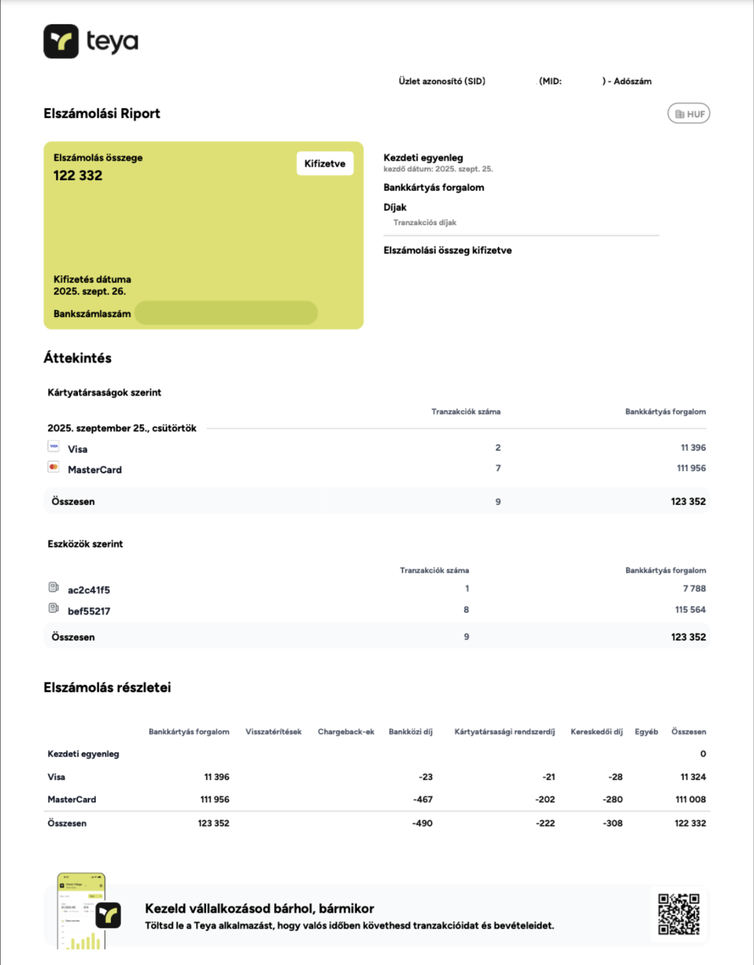The height and width of the screenshot is (965, 754).
Task: Click the banner title about managing your business
Action: [259, 908]
